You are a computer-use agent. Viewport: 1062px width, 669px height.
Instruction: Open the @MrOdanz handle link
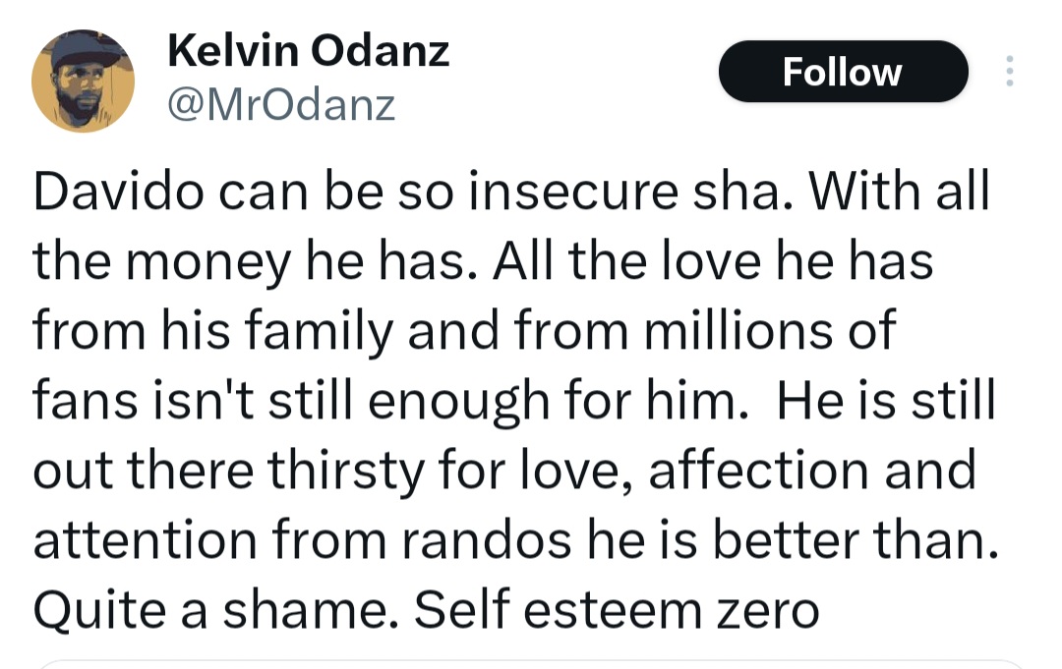[281, 103]
